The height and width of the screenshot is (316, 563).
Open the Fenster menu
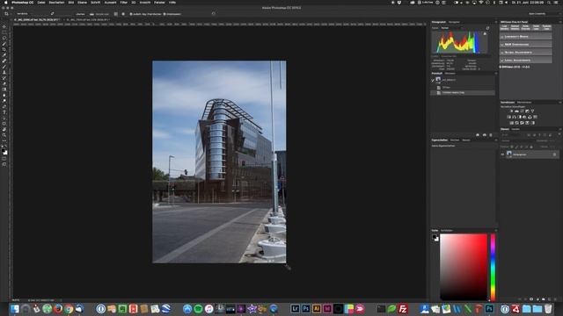(x=159, y=2)
